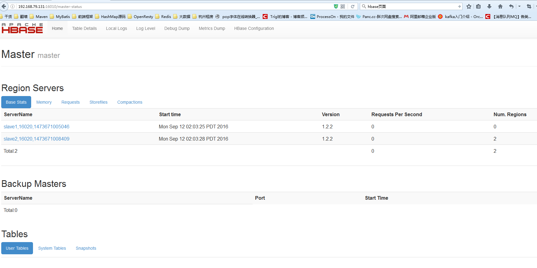Select the User Tables tab
The height and width of the screenshot is (268, 537).
coord(17,248)
